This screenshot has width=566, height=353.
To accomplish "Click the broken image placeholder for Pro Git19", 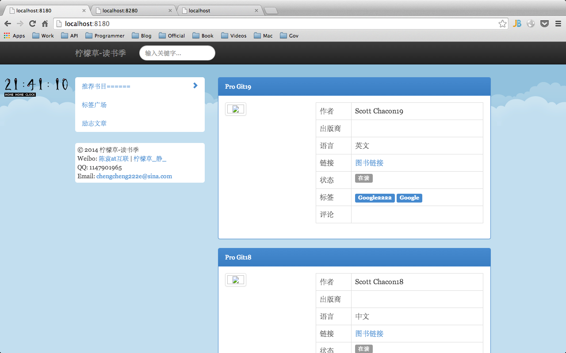I will pyautogui.click(x=236, y=109).
